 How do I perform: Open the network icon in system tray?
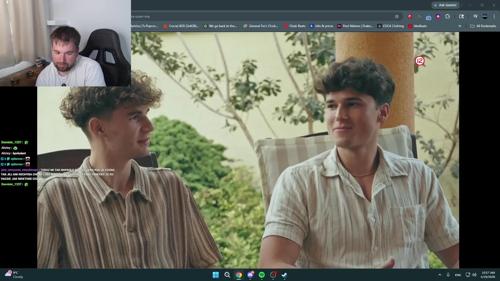(468, 275)
